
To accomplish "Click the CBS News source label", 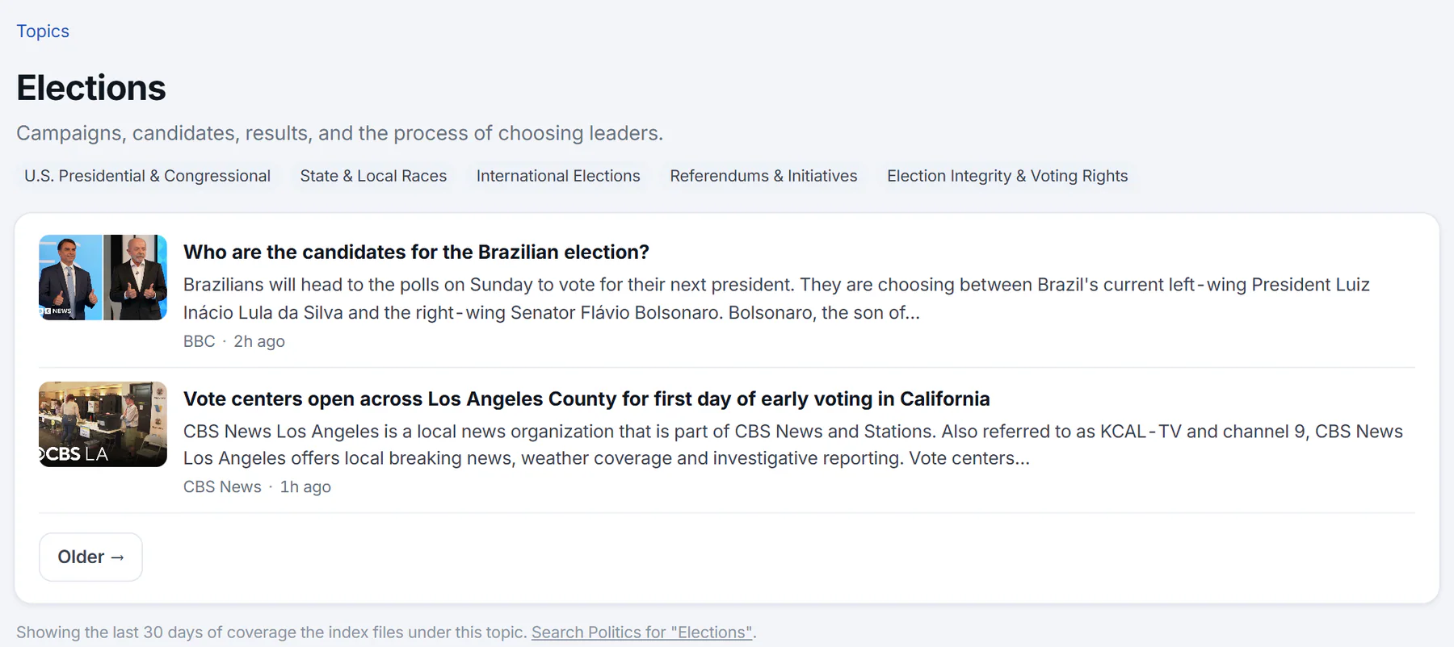I will pyautogui.click(x=222, y=487).
